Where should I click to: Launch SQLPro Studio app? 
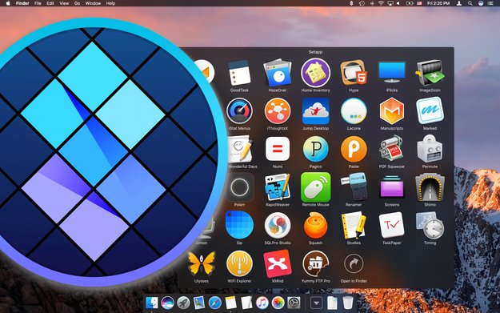pos(278,225)
